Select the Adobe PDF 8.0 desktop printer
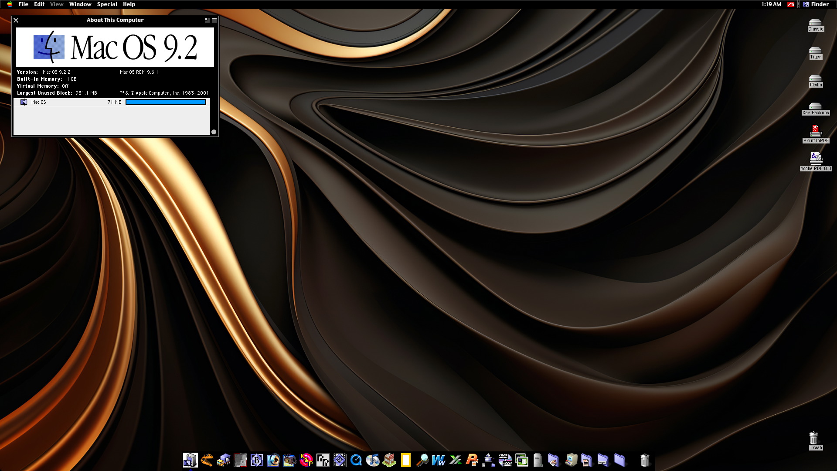Viewport: 837px width, 471px height. pyautogui.click(x=816, y=162)
